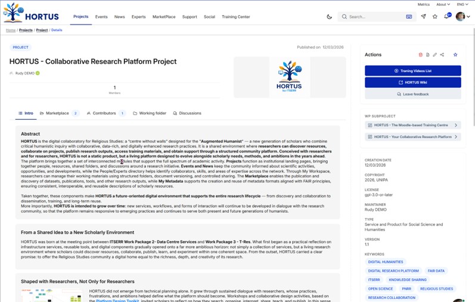Select the Intro tab
This screenshot has width=475, height=302.
[x=26, y=113]
